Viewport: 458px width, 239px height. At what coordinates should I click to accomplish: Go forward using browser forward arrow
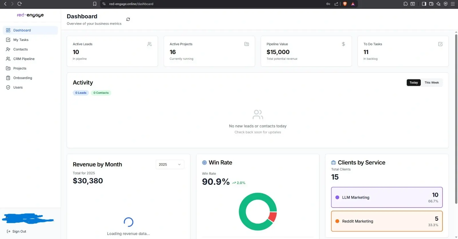coord(12,4)
